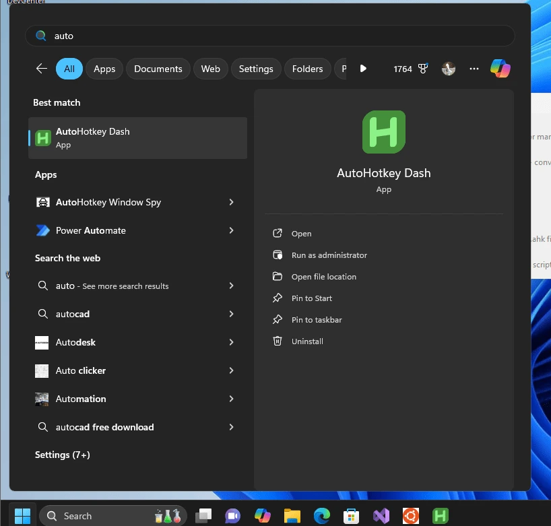Expand autocad free download chevron
The image size is (551, 526).
[231, 427]
